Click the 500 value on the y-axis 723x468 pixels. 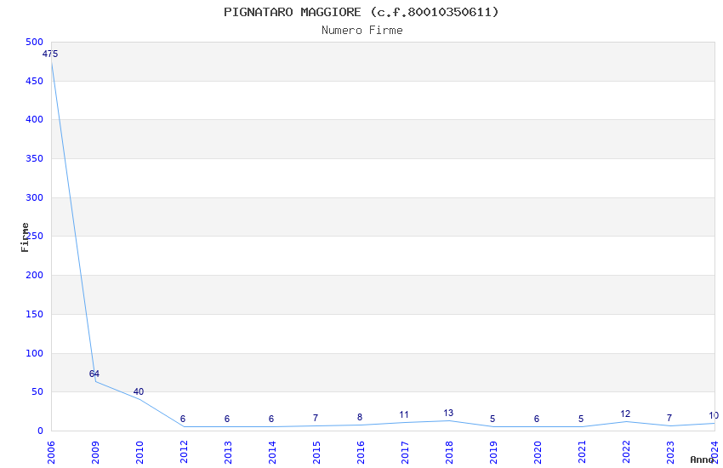[x=35, y=42]
